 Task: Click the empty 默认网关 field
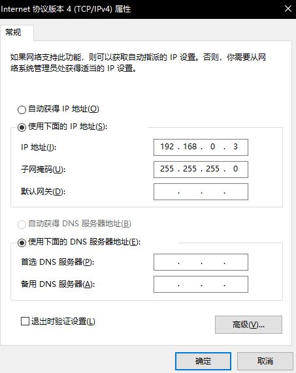tap(201, 192)
